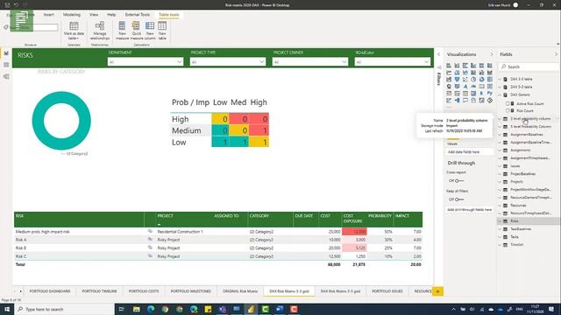Collapse the Visualizations pane with chevron
The image size is (561, 315).
click(491, 54)
